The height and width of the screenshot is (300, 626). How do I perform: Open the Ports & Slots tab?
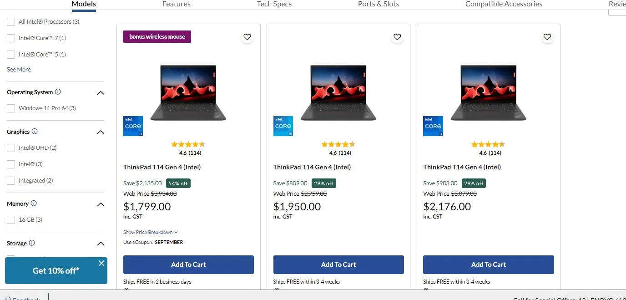378,4
